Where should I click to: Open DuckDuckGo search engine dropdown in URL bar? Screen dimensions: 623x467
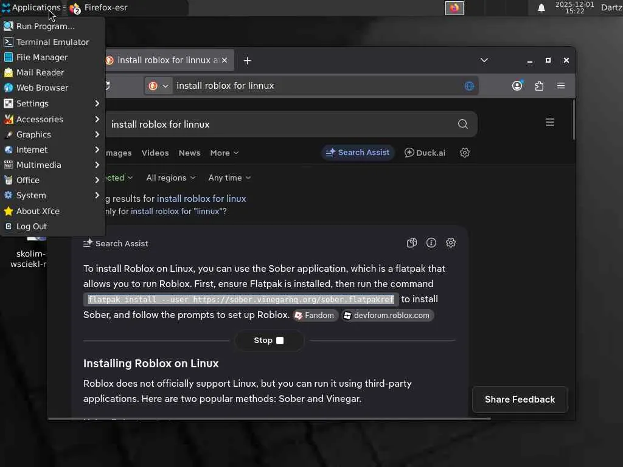[159, 86]
